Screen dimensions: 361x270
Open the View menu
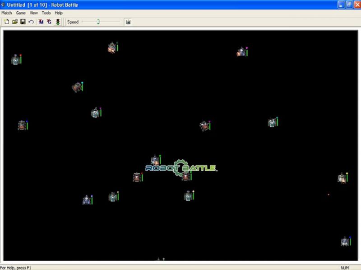tap(33, 13)
